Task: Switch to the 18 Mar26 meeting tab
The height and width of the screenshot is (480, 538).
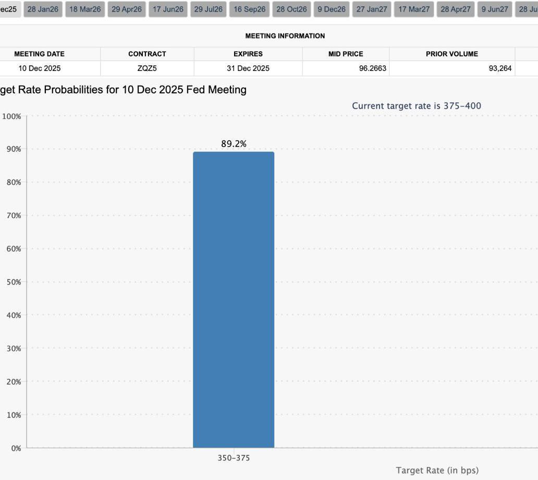Action: pos(85,9)
